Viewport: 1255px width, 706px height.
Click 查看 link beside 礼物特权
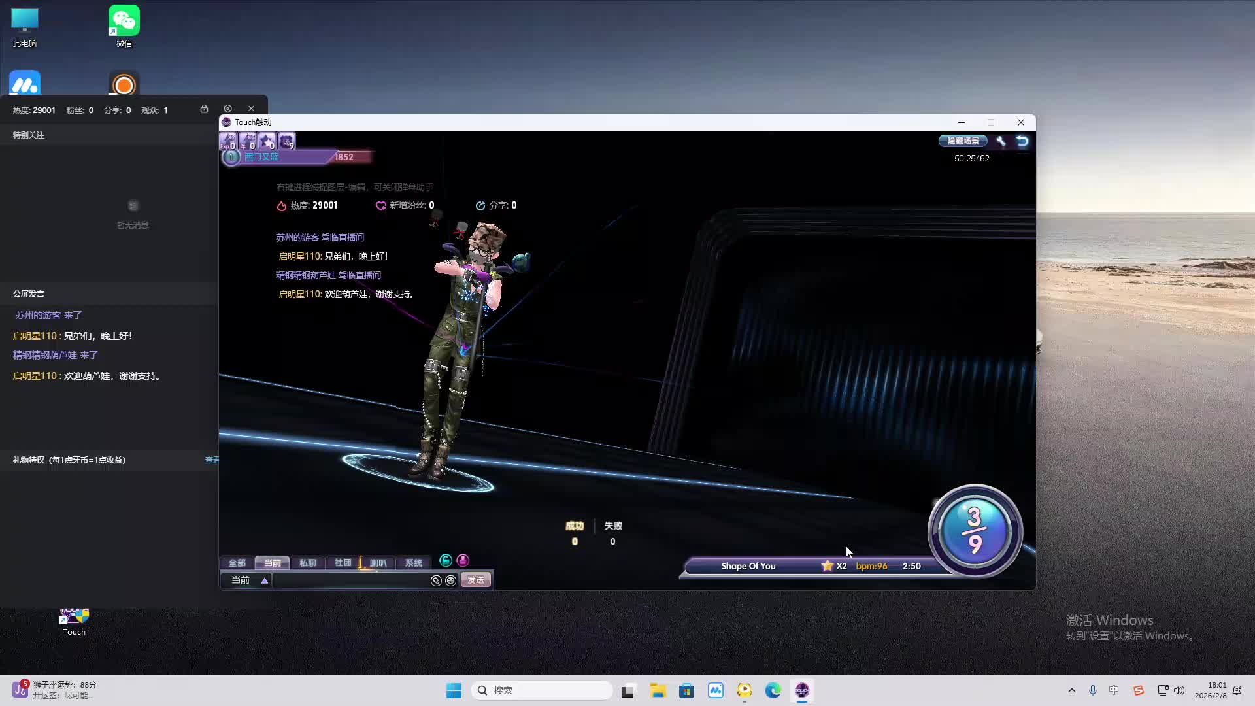[x=212, y=460]
